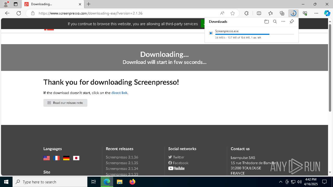Open tab actions menu icon
The width and height of the screenshot is (333, 187).
[x=16, y=4]
